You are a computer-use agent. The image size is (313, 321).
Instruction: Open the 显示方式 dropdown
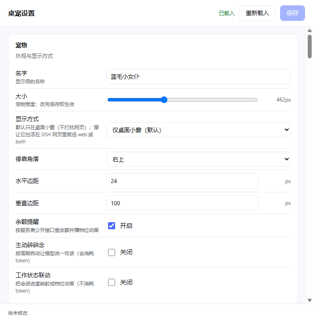click(198, 130)
